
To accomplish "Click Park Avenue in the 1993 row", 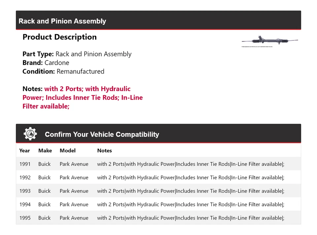I will [74, 191].
